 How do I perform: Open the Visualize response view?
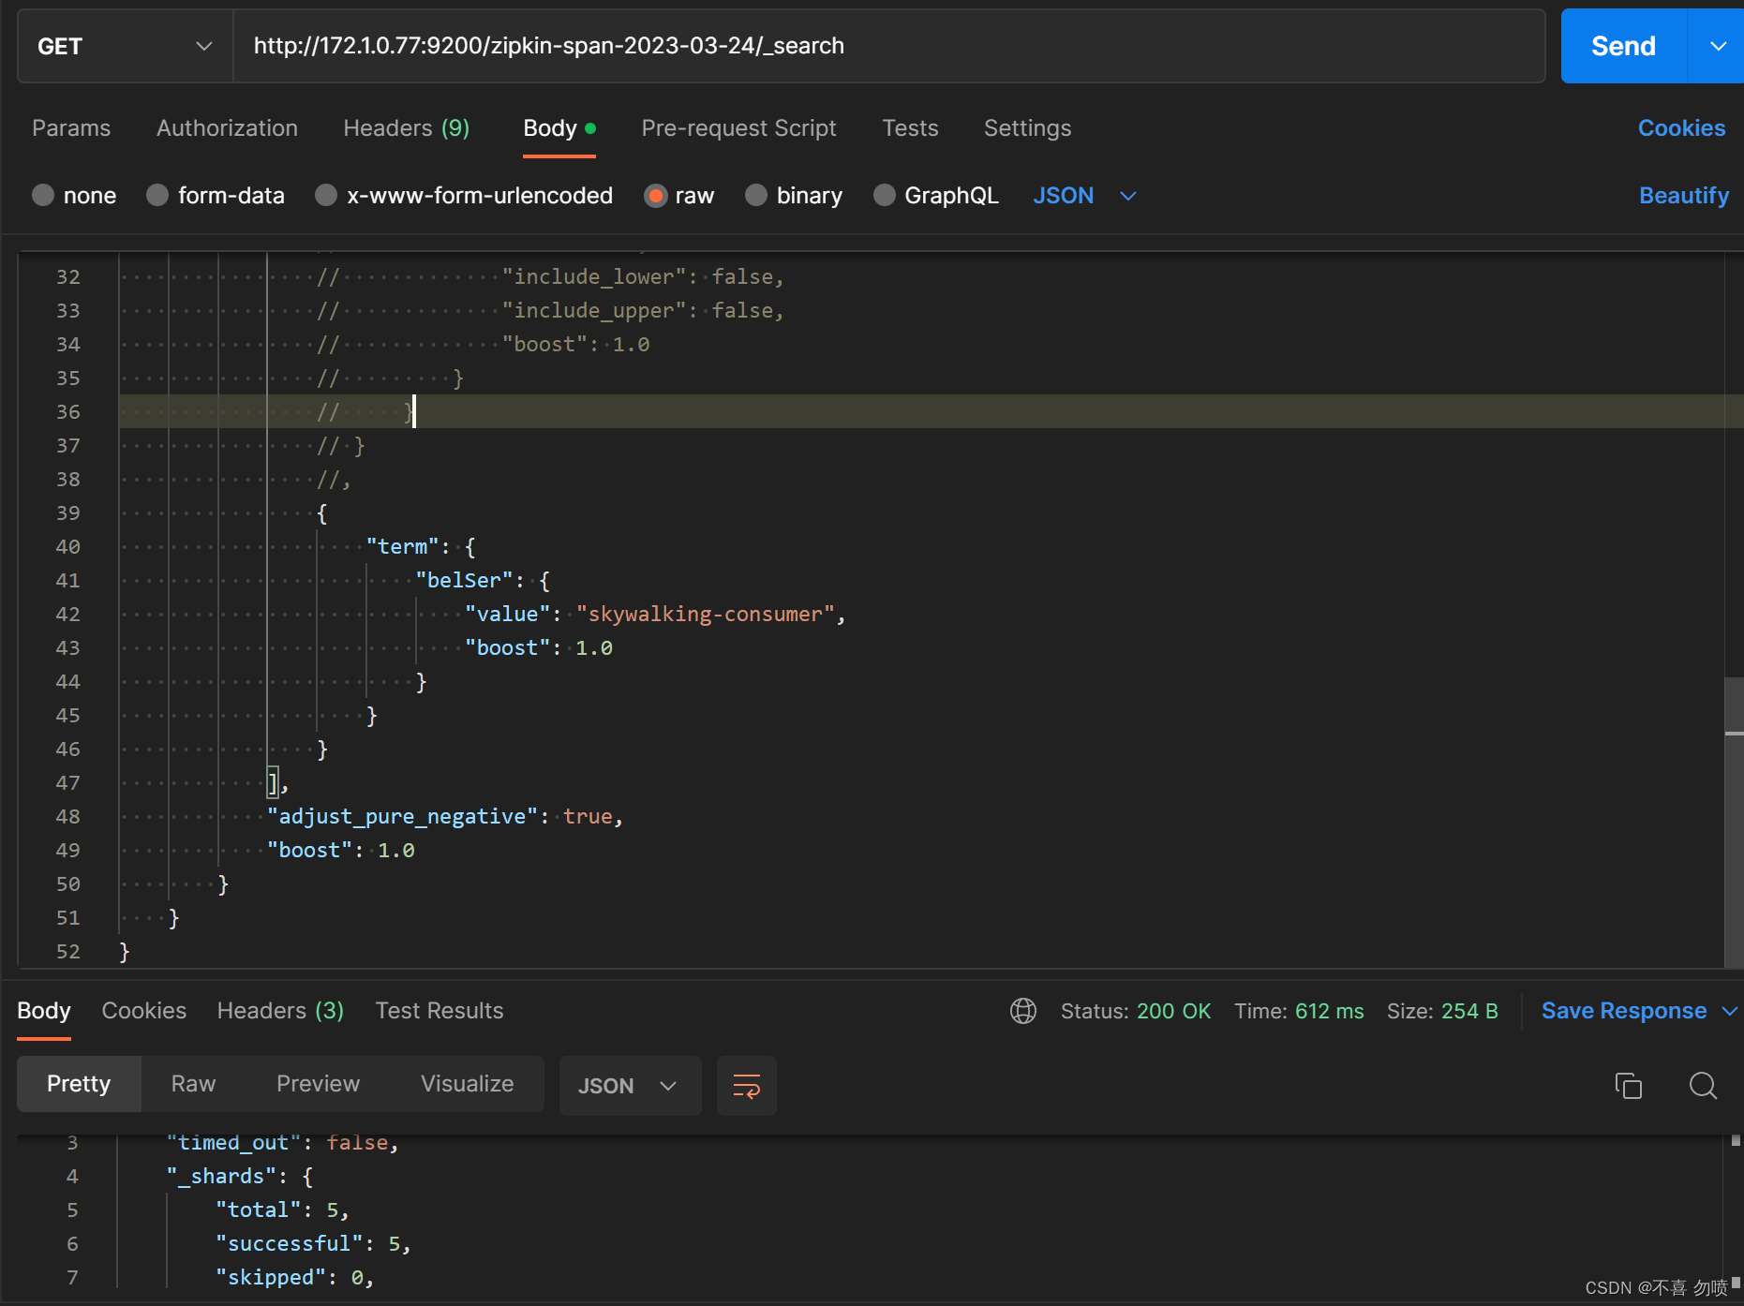point(467,1084)
